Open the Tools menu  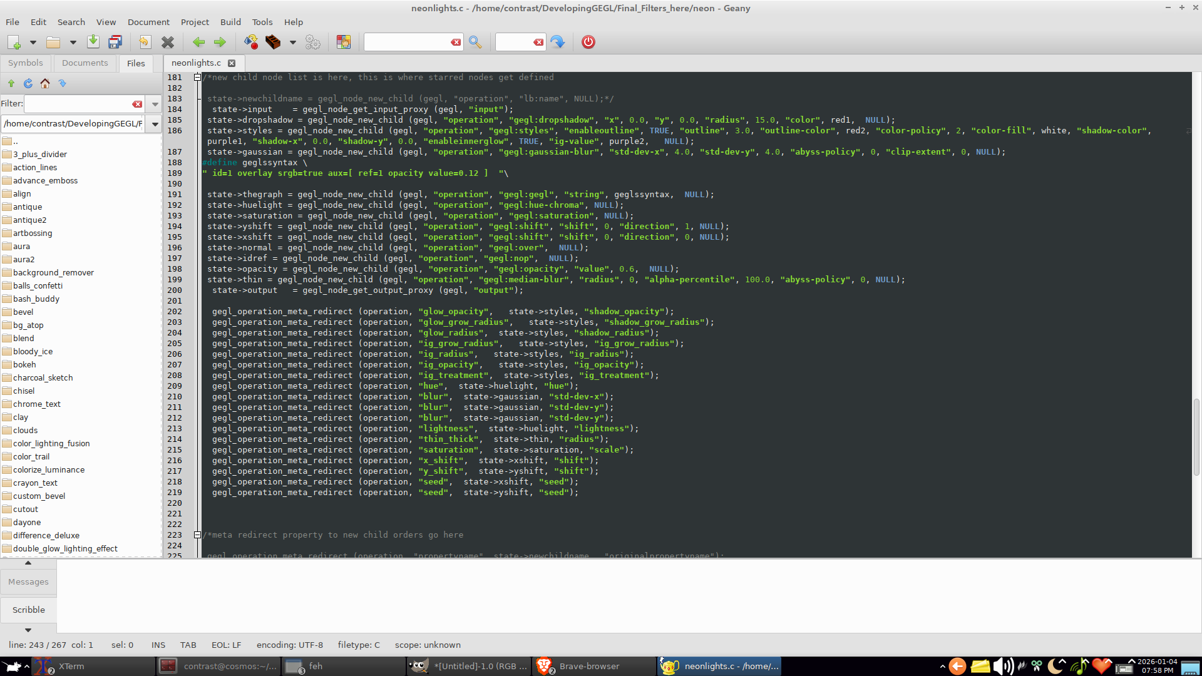pos(262,22)
